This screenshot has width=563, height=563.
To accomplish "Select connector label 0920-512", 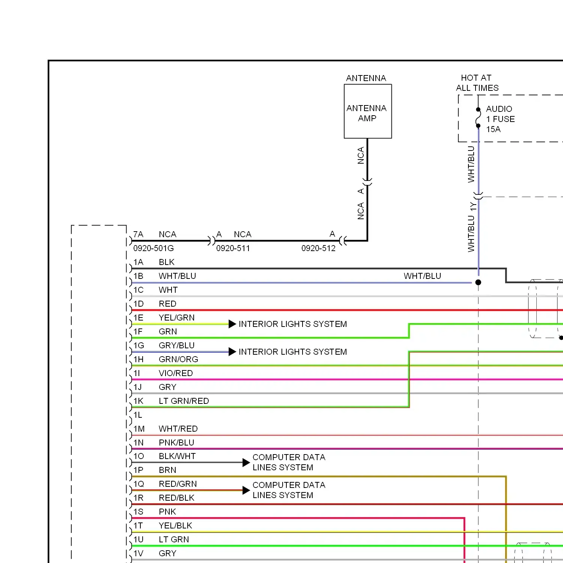I will tap(318, 248).
